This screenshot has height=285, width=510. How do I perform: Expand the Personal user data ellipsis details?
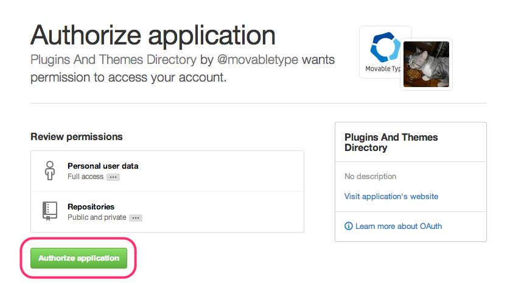coord(113,177)
